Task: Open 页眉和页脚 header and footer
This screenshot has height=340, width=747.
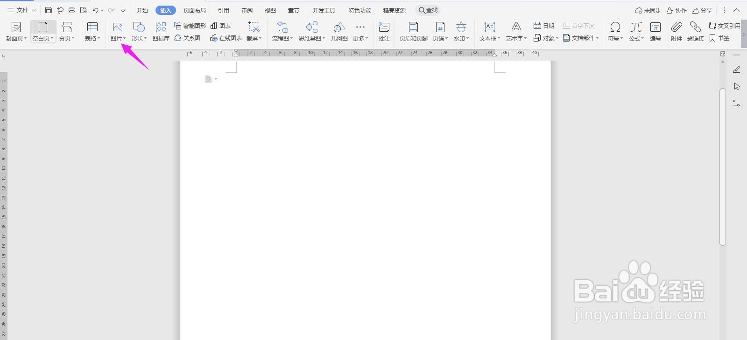Action: [414, 32]
